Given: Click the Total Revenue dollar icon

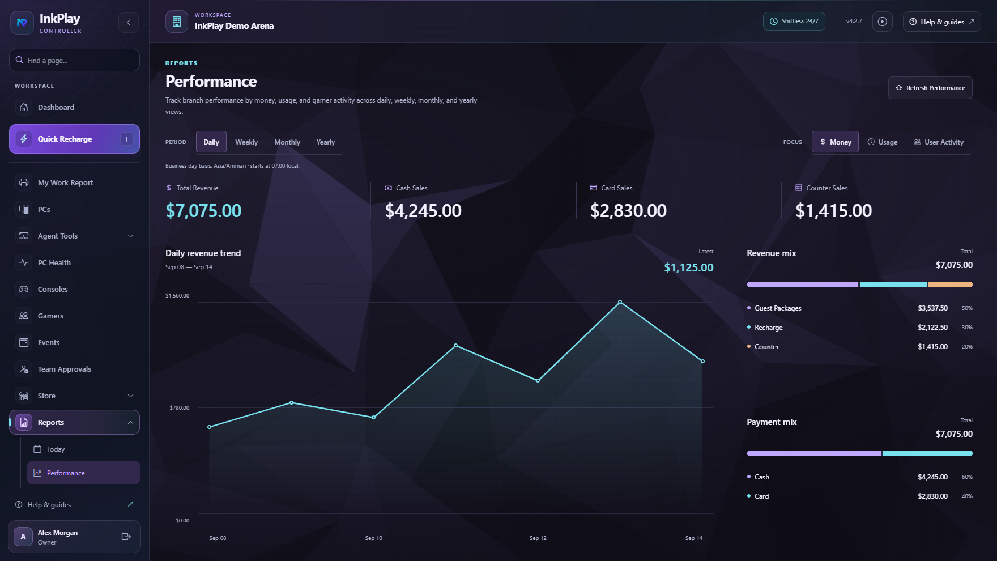Looking at the screenshot, I should [x=169, y=188].
